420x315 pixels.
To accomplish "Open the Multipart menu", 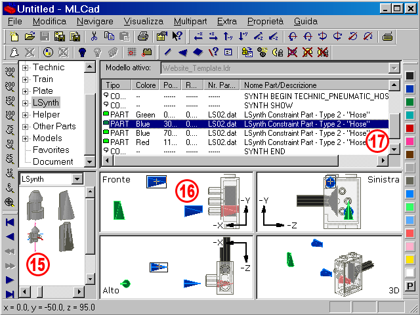I will click(x=190, y=22).
